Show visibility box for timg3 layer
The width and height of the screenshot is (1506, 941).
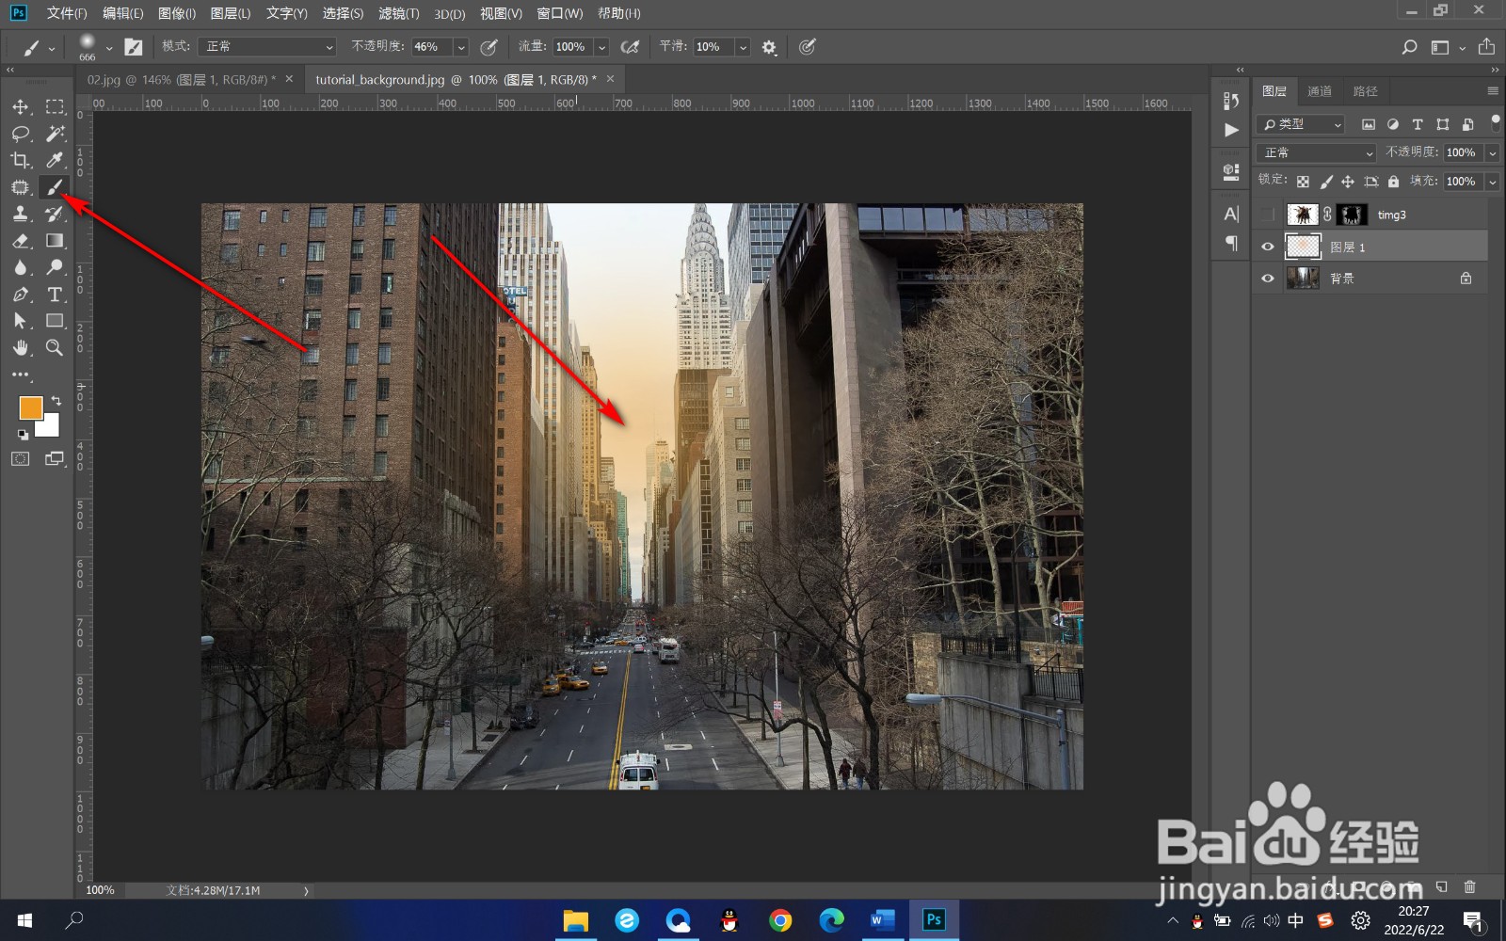click(1268, 215)
